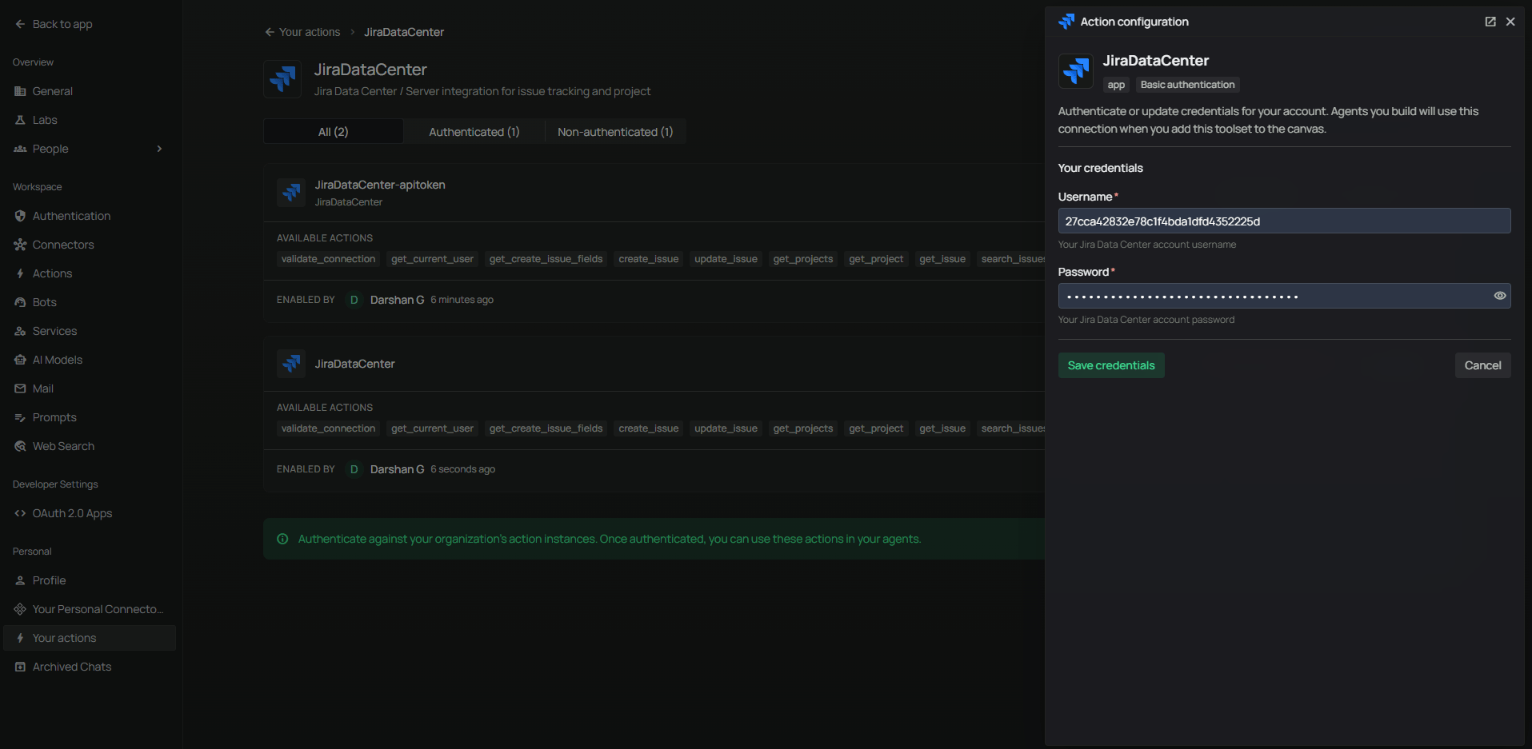Click the validate_connection tag under JiraDataCenter-apitoken
The image size is (1532, 749).
[x=328, y=259]
